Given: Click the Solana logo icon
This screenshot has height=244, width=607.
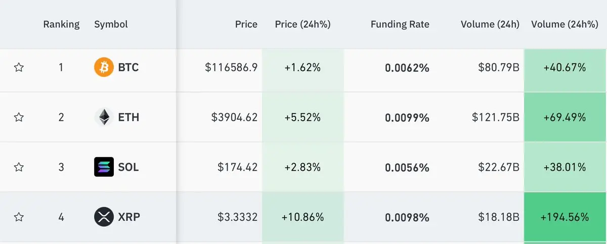Looking at the screenshot, I should pos(104,167).
